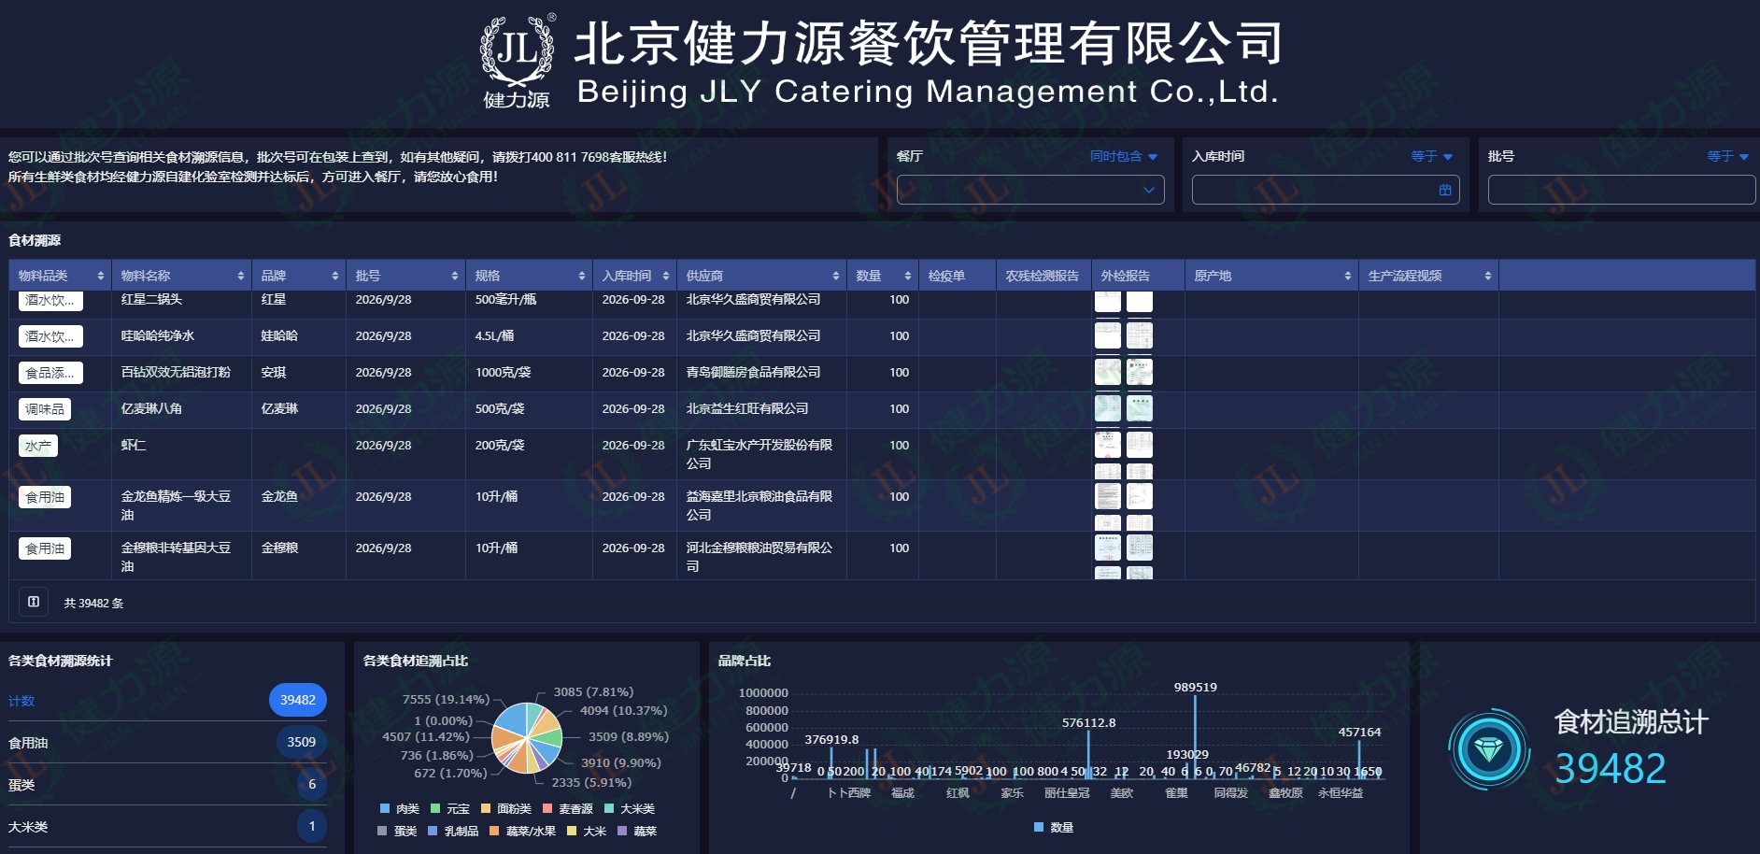1760x854 pixels.
Task: Click 食用油 tag in 金龙鱼 row
Action: pyautogui.click(x=45, y=497)
